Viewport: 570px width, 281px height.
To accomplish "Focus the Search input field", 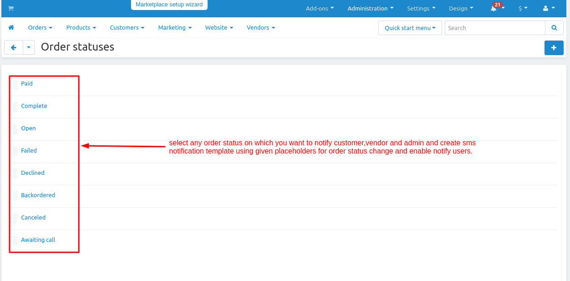I will pyautogui.click(x=495, y=28).
